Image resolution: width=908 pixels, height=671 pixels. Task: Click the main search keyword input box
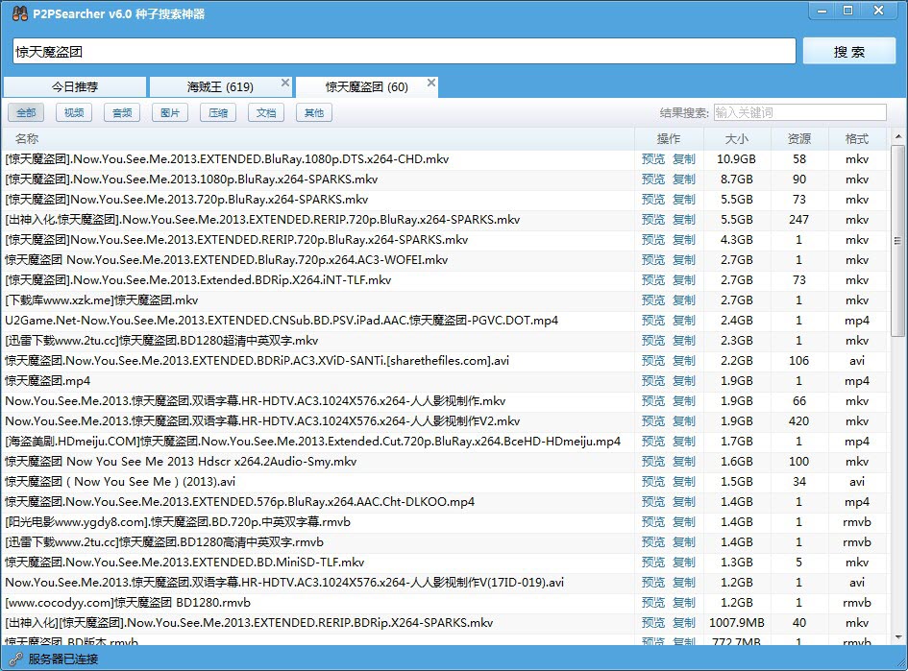[404, 50]
